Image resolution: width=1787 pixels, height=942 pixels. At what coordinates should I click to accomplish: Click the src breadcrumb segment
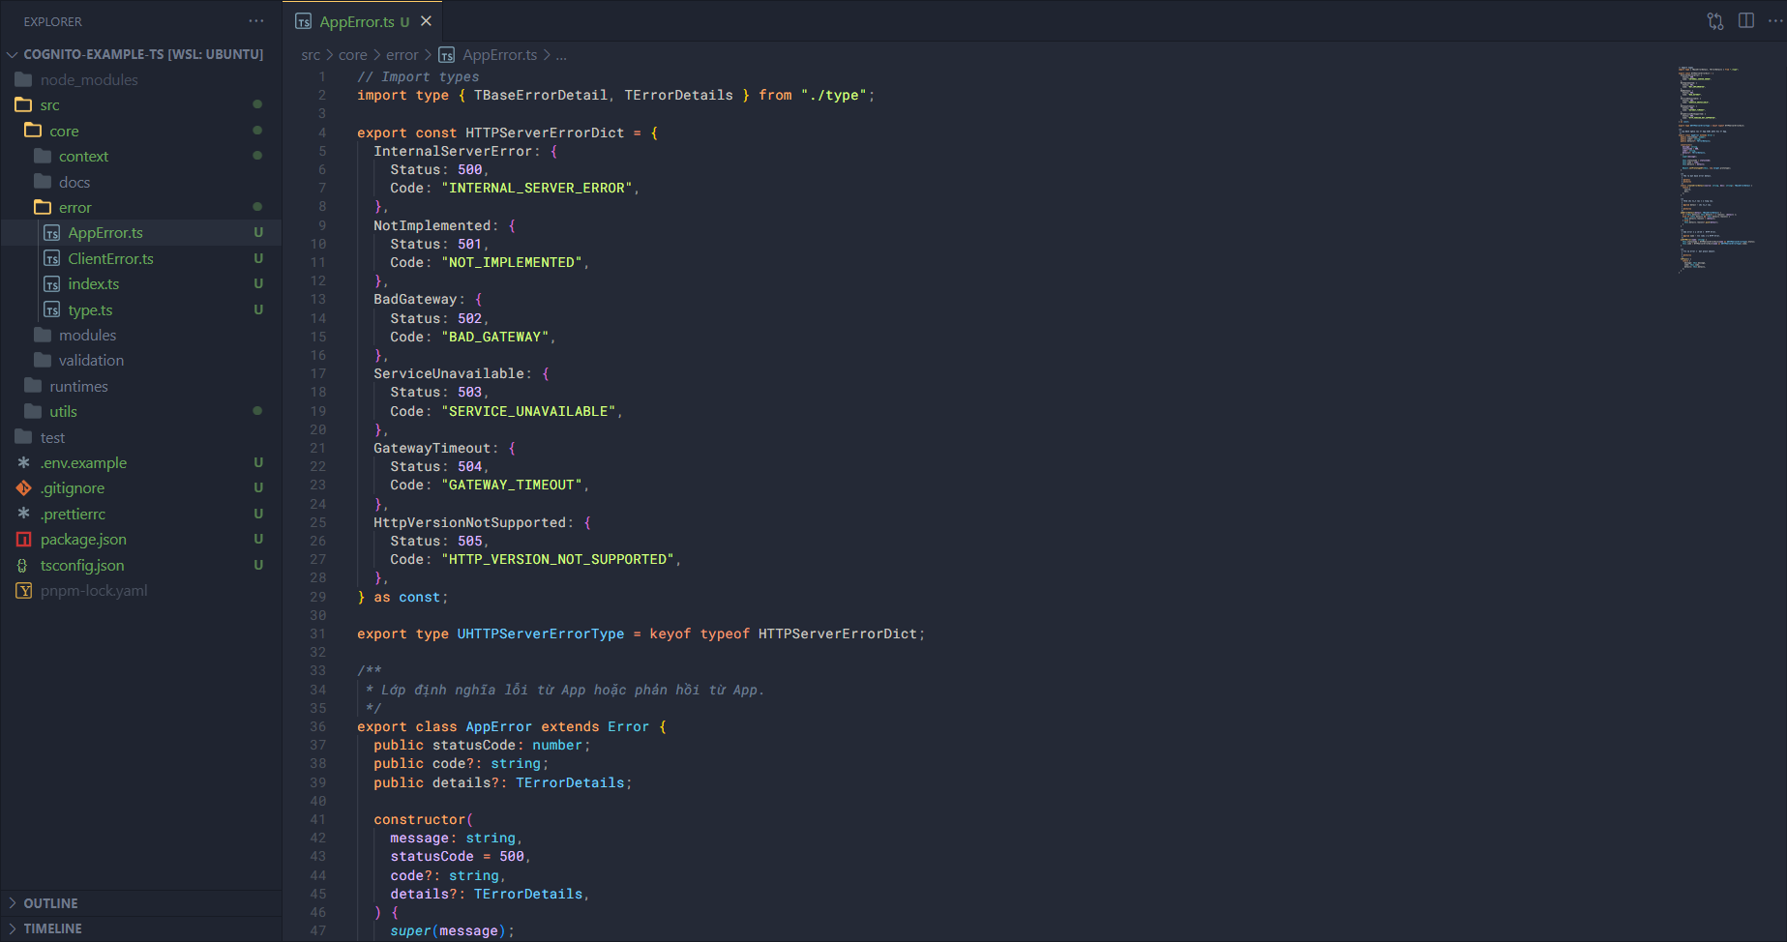pyautogui.click(x=310, y=55)
